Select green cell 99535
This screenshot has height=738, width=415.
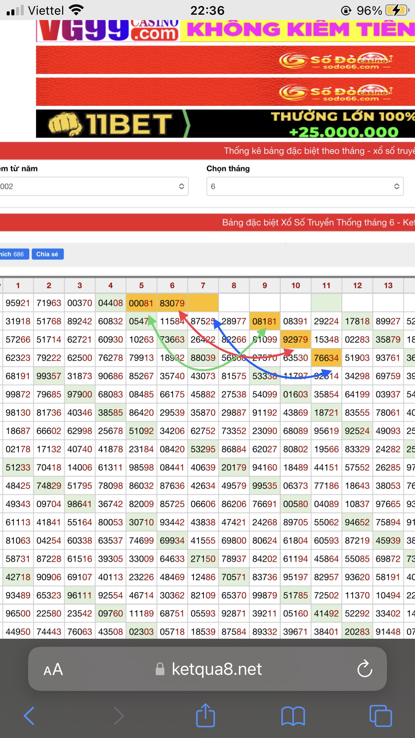pyautogui.click(x=265, y=486)
